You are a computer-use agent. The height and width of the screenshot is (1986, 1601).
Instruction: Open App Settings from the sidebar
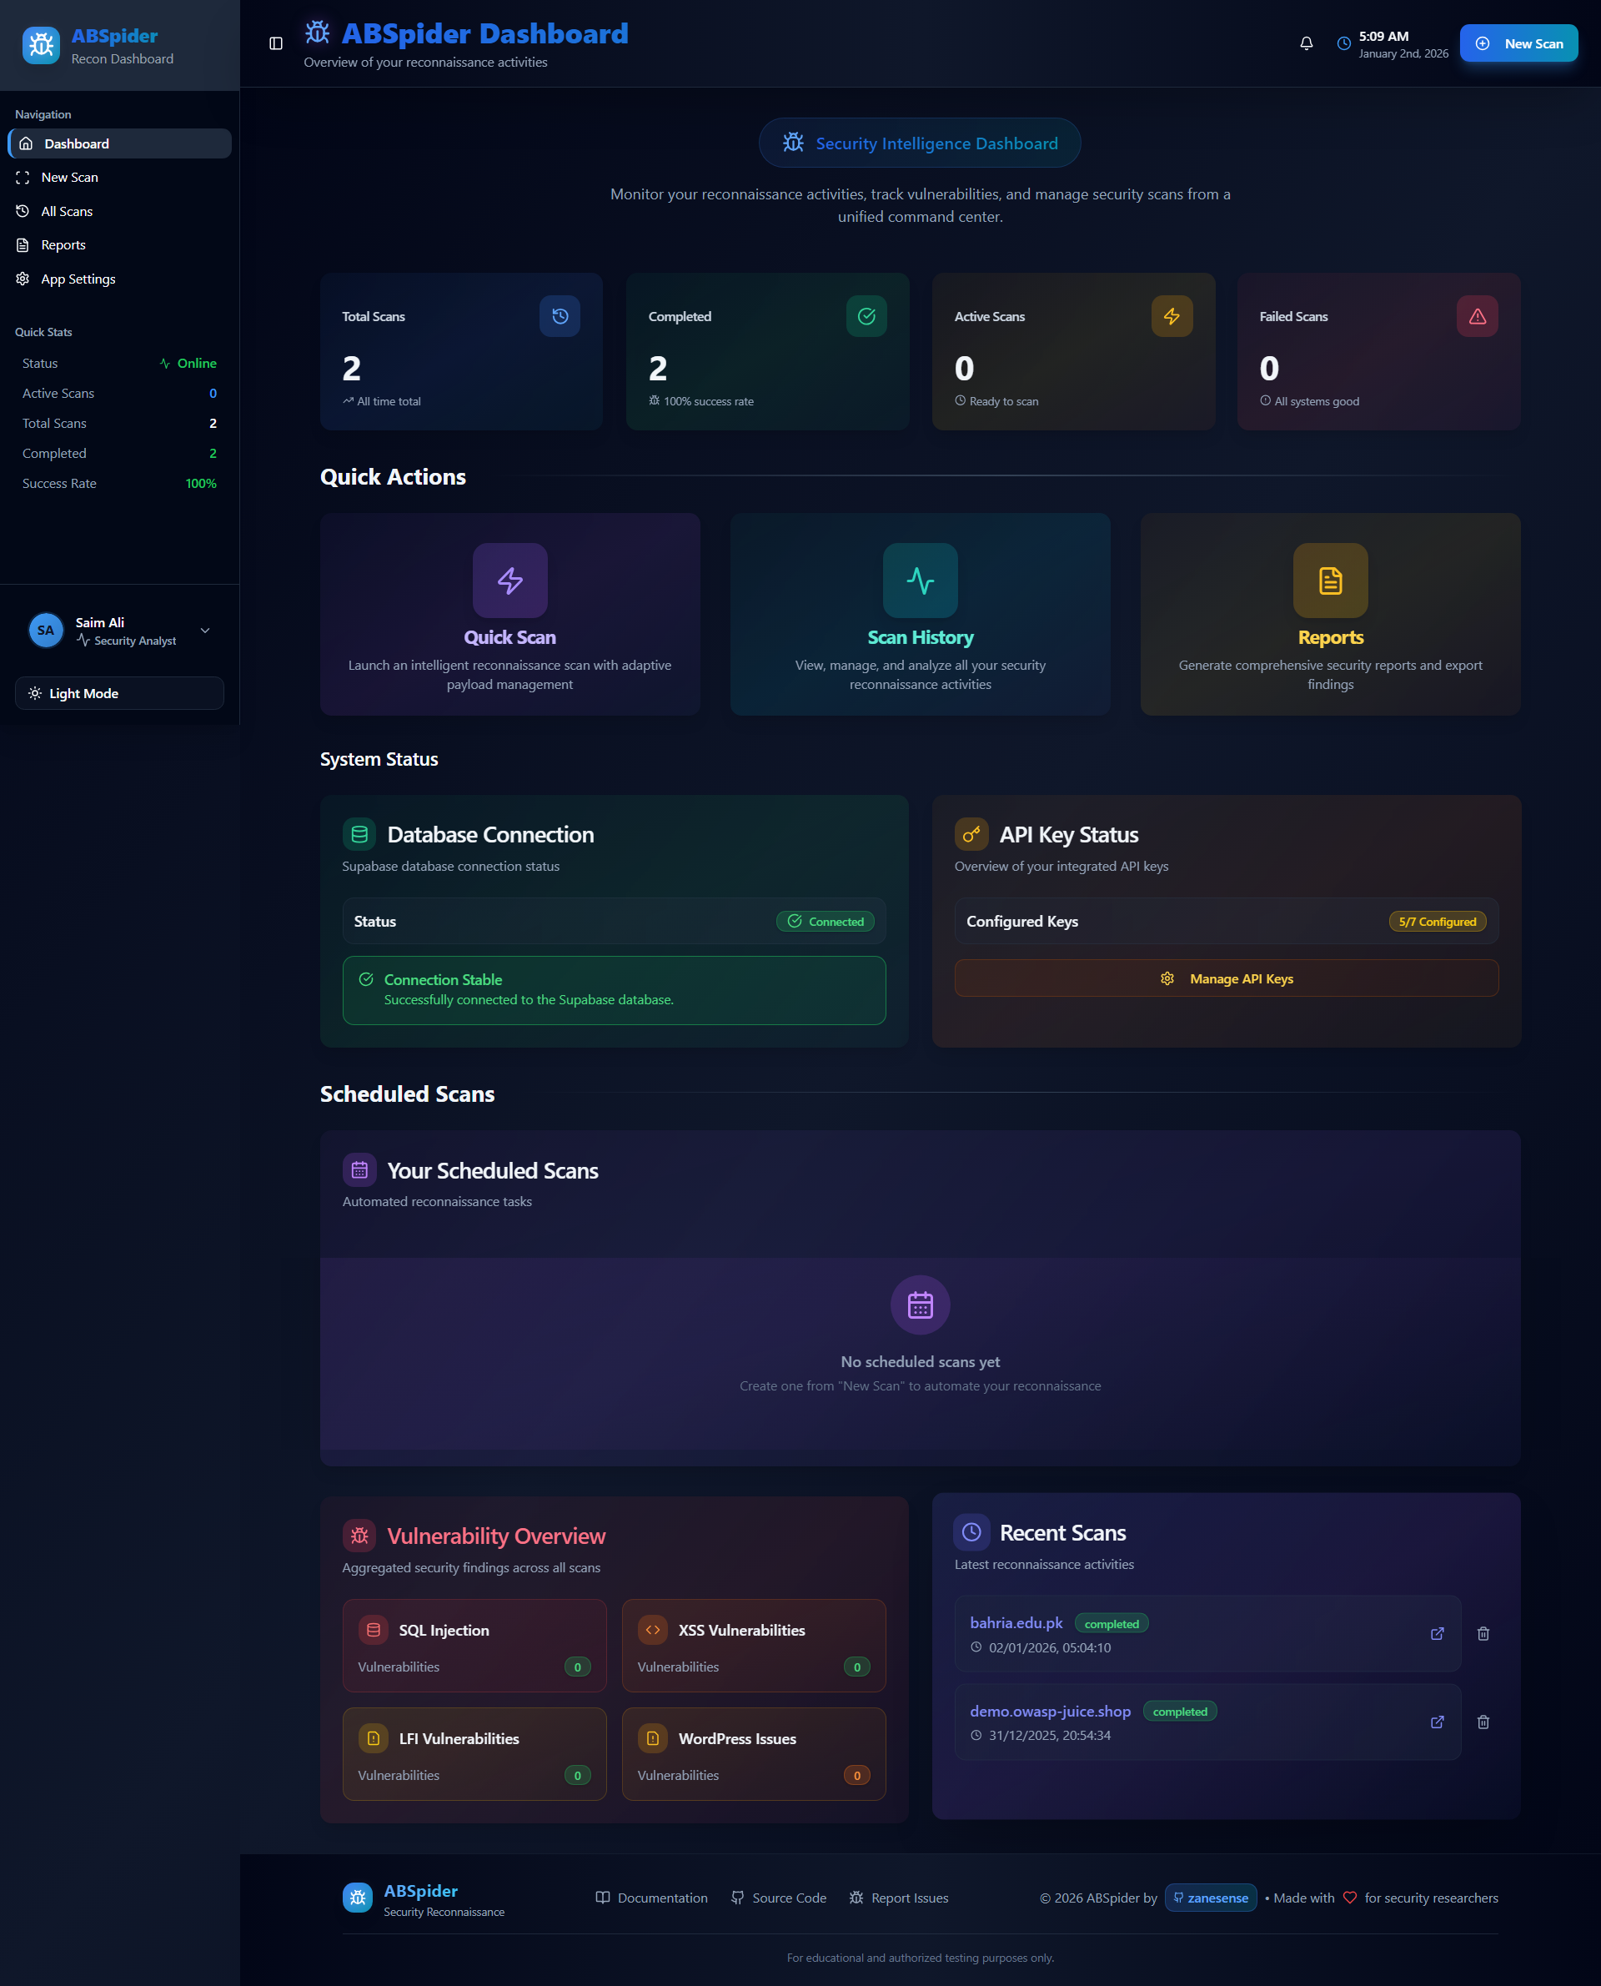(x=79, y=278)
